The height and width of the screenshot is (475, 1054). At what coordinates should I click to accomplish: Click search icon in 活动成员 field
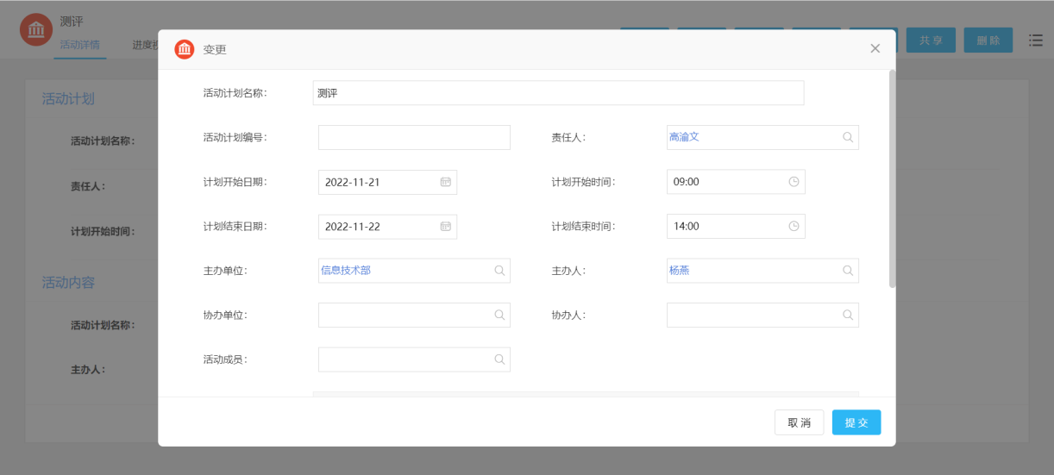click(x=499, y=359)
